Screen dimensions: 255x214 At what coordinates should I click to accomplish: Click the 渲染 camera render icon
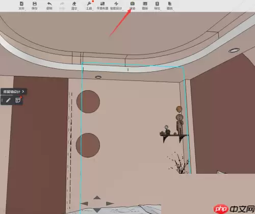coord(133,4)
